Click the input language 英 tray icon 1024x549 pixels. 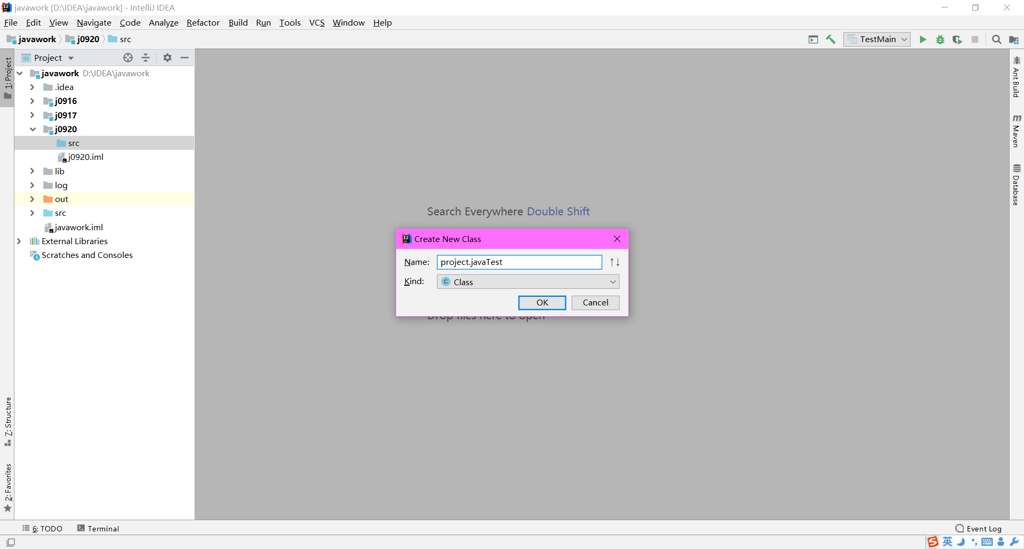click(x=948, y=542)
